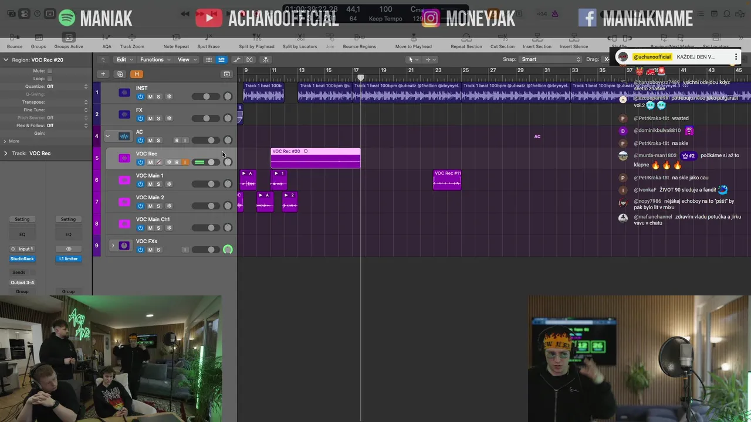Screen dimensions: 751x422
Task: Click Split by Playhead
Action: [x=256, y=42]
